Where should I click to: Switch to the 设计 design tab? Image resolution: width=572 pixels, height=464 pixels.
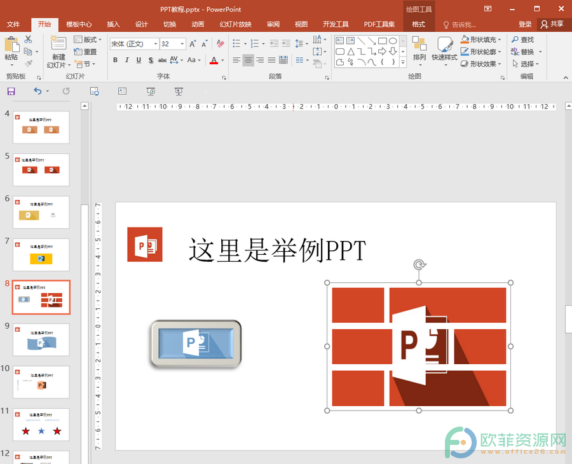pyautogui.click(x=142, y=24)
